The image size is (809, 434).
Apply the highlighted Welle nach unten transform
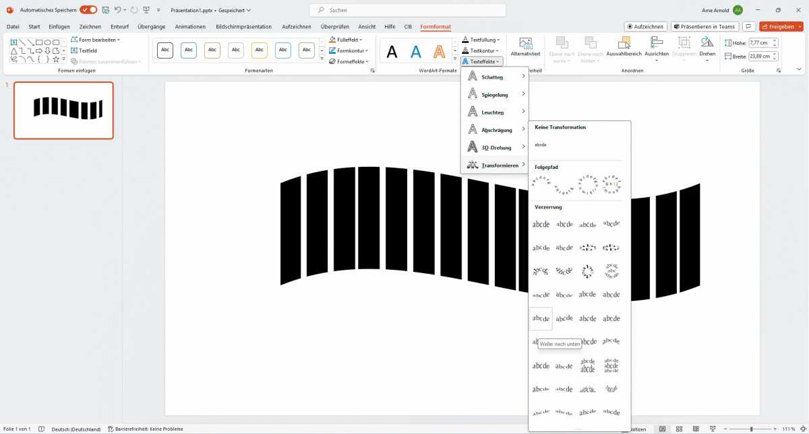click(x=541, y=318)
